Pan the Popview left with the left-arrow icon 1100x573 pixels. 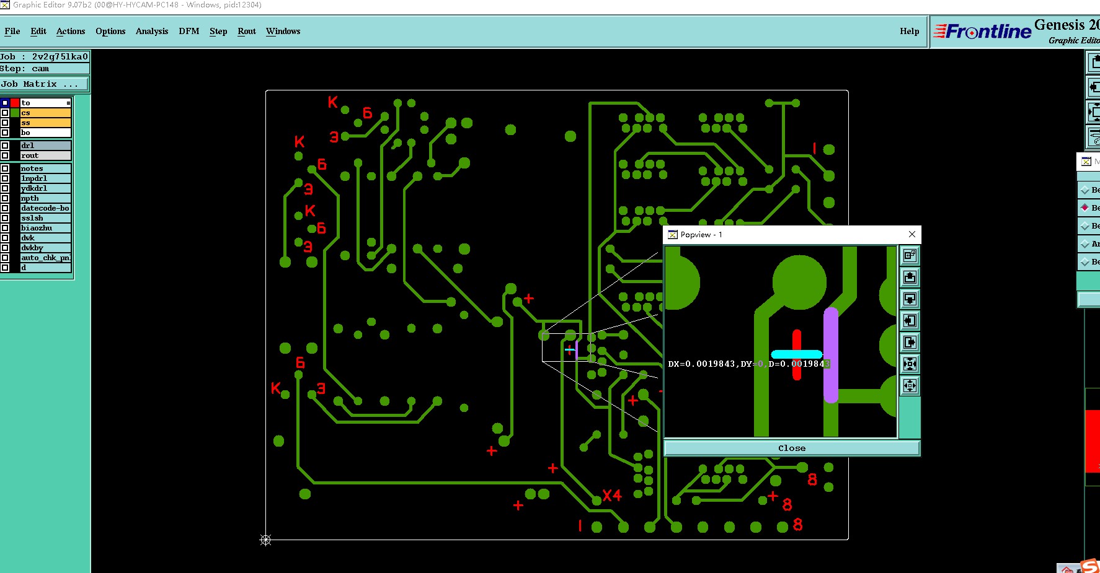(x=910, y=320)
